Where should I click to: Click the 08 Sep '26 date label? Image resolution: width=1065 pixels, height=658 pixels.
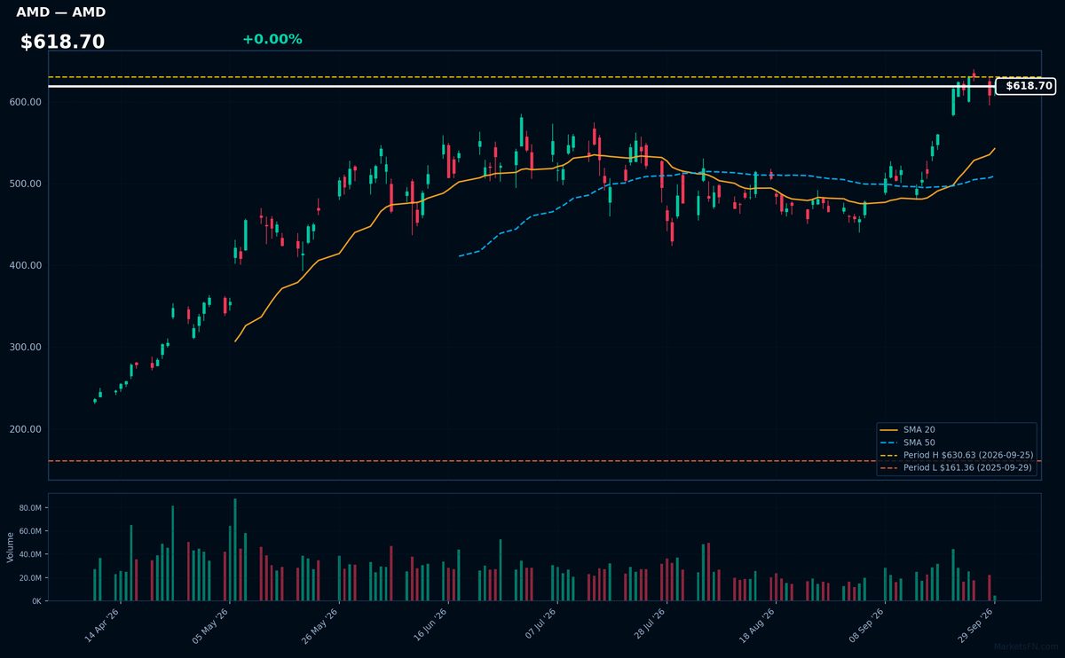click(x=868, y=626)
